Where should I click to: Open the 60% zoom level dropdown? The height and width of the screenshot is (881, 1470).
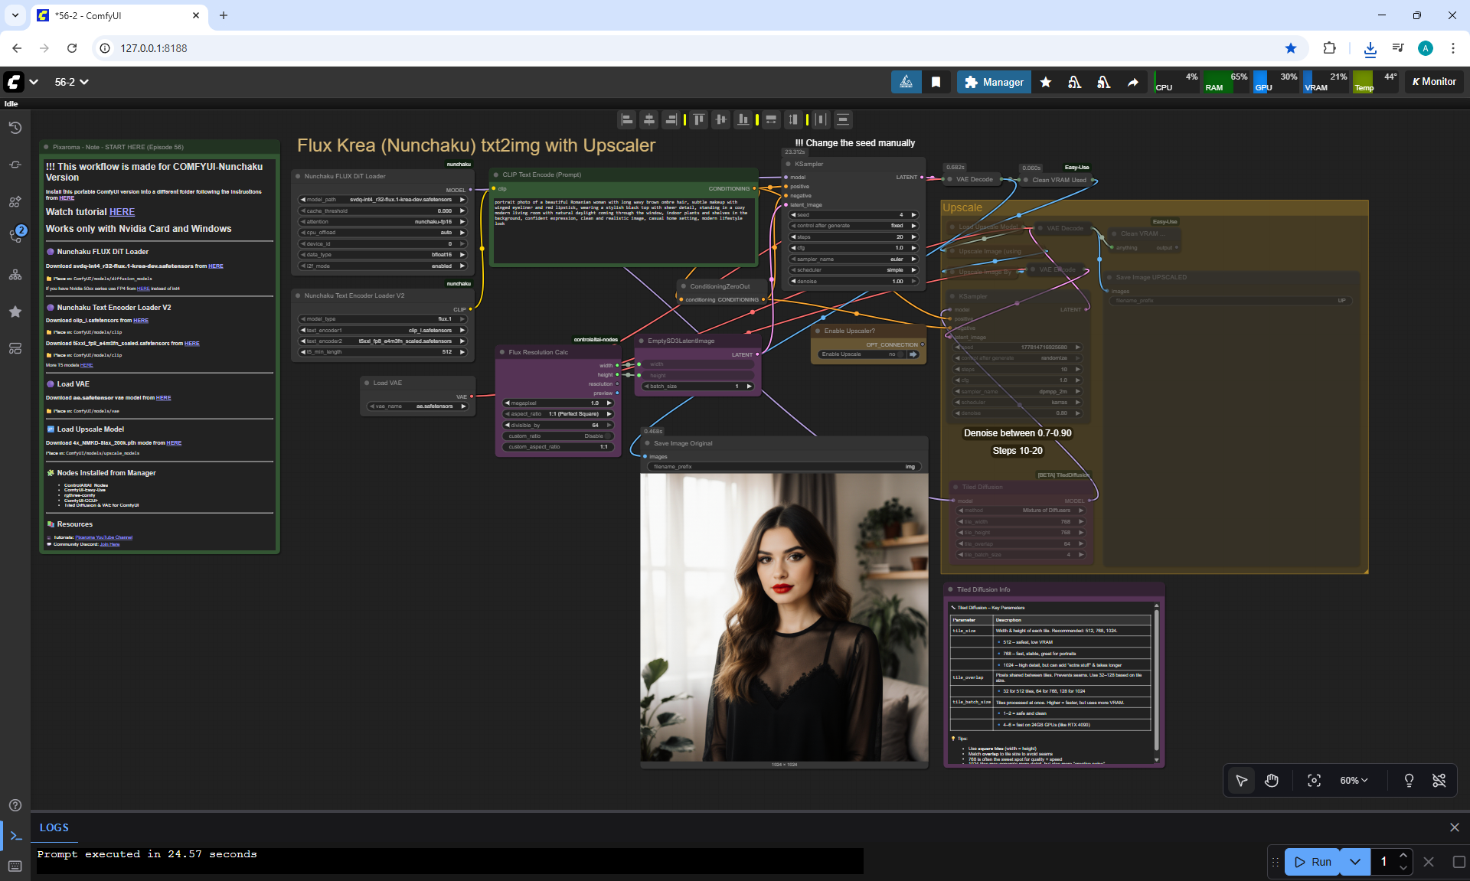pyautogui.click(x=1353, y=781)
